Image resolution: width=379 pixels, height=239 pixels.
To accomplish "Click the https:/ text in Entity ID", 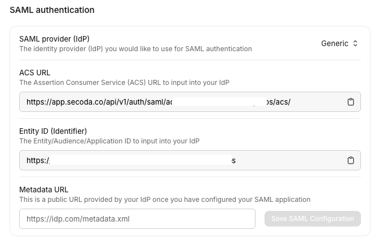I will [38, 161].
